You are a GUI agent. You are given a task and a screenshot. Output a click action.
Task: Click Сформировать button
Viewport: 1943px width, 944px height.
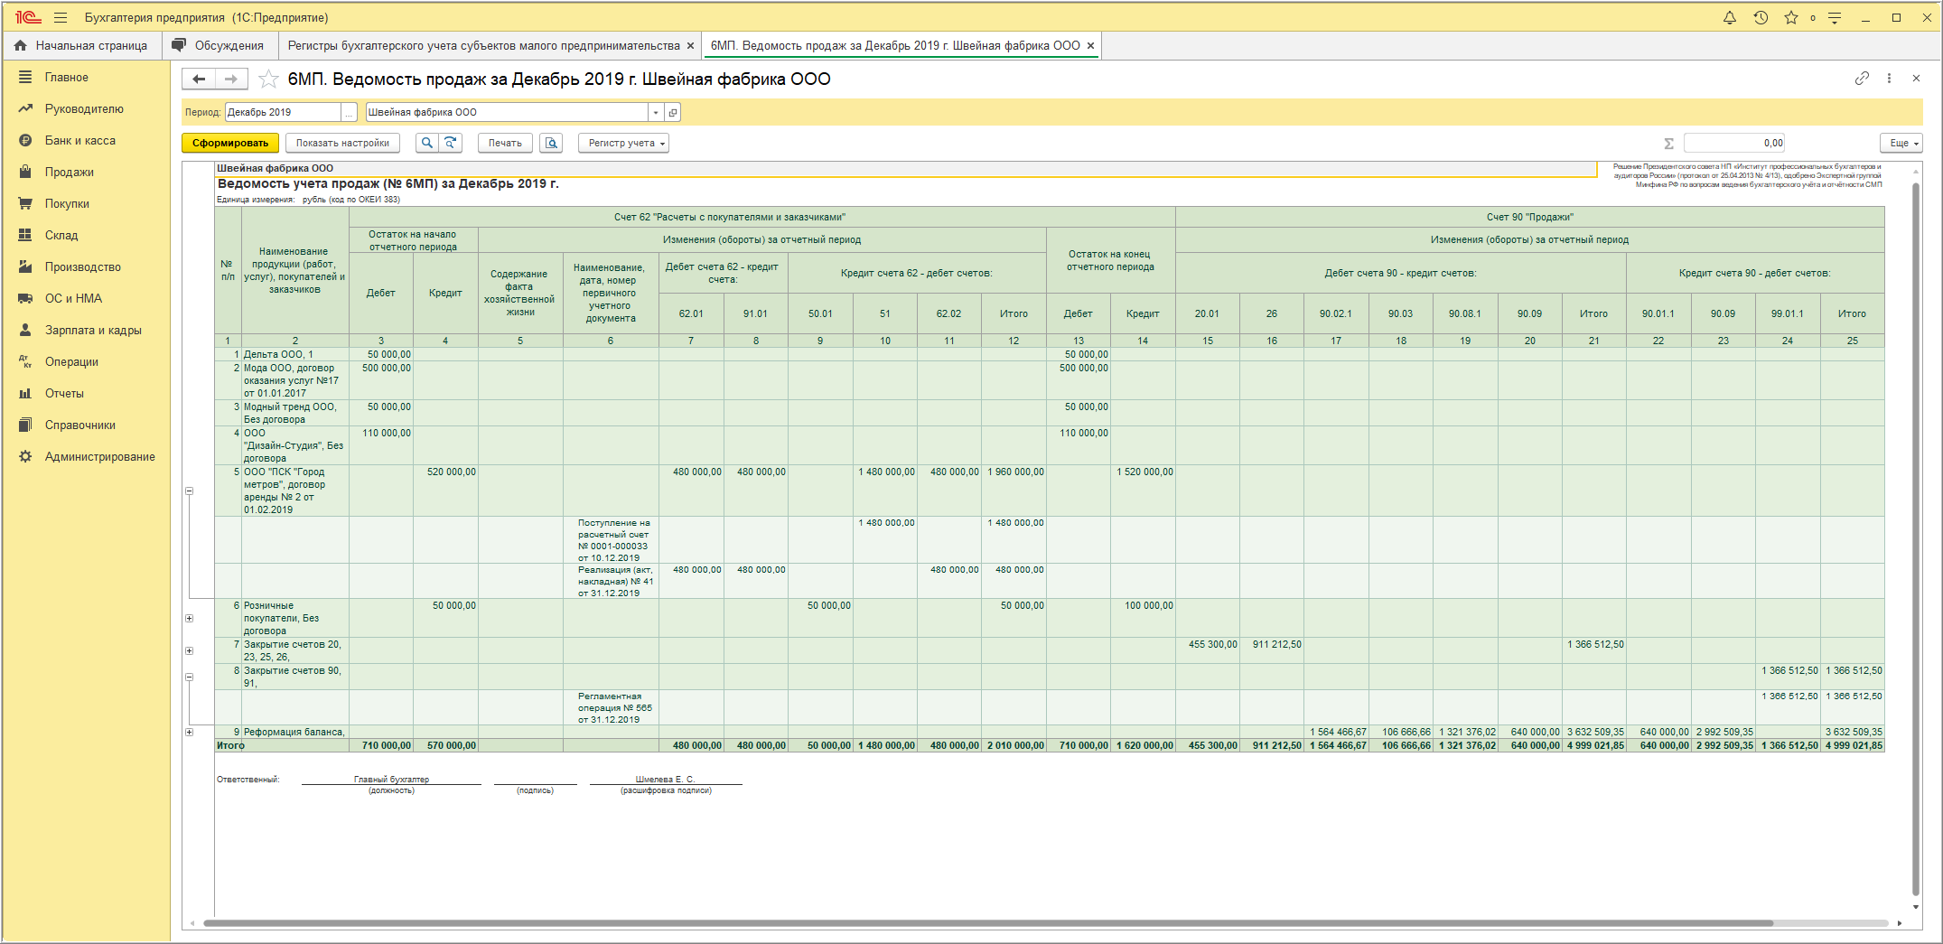[x=230, y=143]
